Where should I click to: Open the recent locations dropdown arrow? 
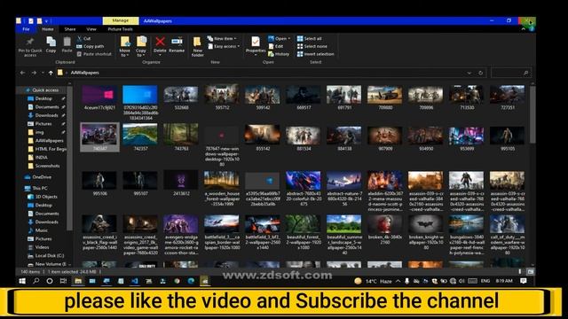click(43, 73)
